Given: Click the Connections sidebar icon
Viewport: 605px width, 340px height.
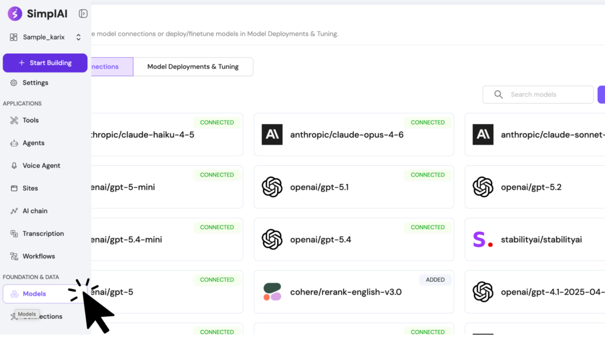Looking at the screenshot, I should click(x=14, y=317).
